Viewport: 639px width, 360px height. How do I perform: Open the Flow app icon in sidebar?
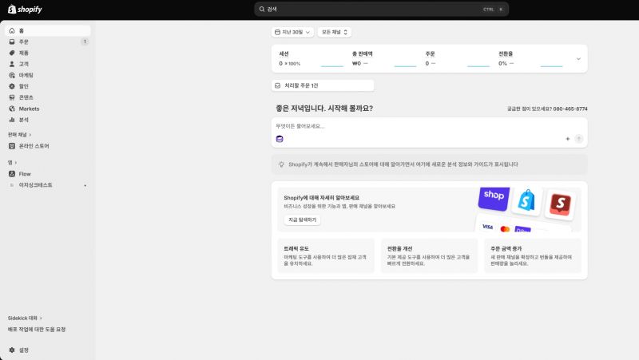(x=12, y=174)
